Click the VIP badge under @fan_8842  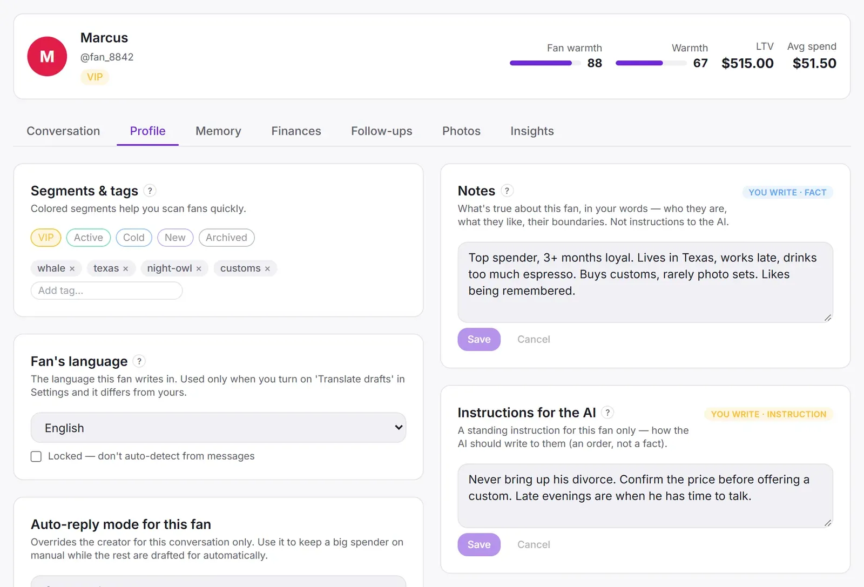[x=94, y=77]
